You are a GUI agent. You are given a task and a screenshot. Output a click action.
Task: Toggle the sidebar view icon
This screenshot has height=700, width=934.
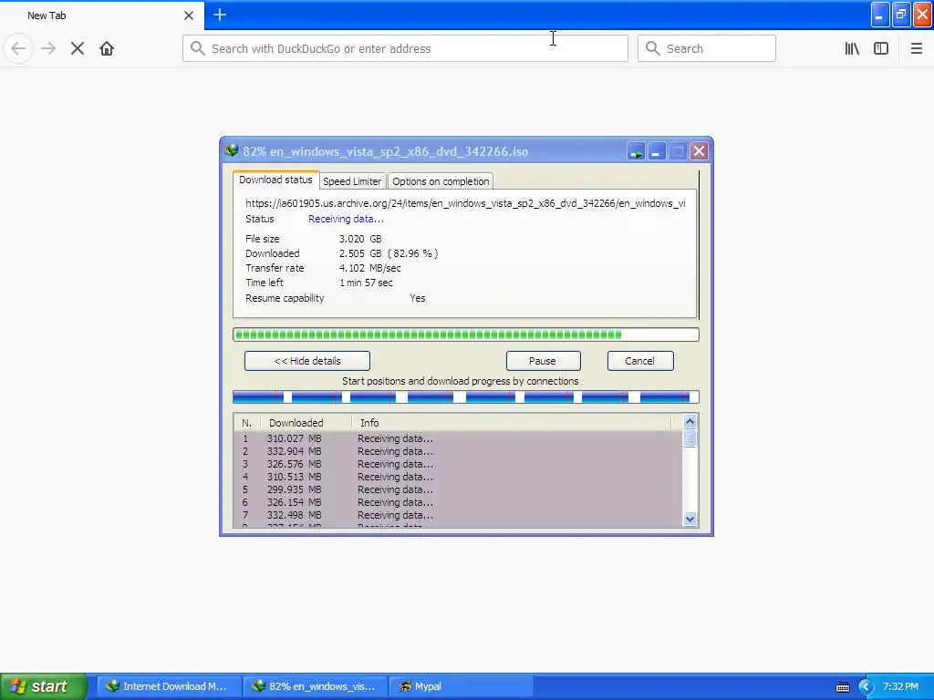pyautogui.click(x=881, y=48)
